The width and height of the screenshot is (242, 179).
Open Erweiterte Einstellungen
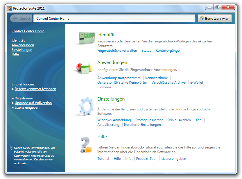[142, 125]
